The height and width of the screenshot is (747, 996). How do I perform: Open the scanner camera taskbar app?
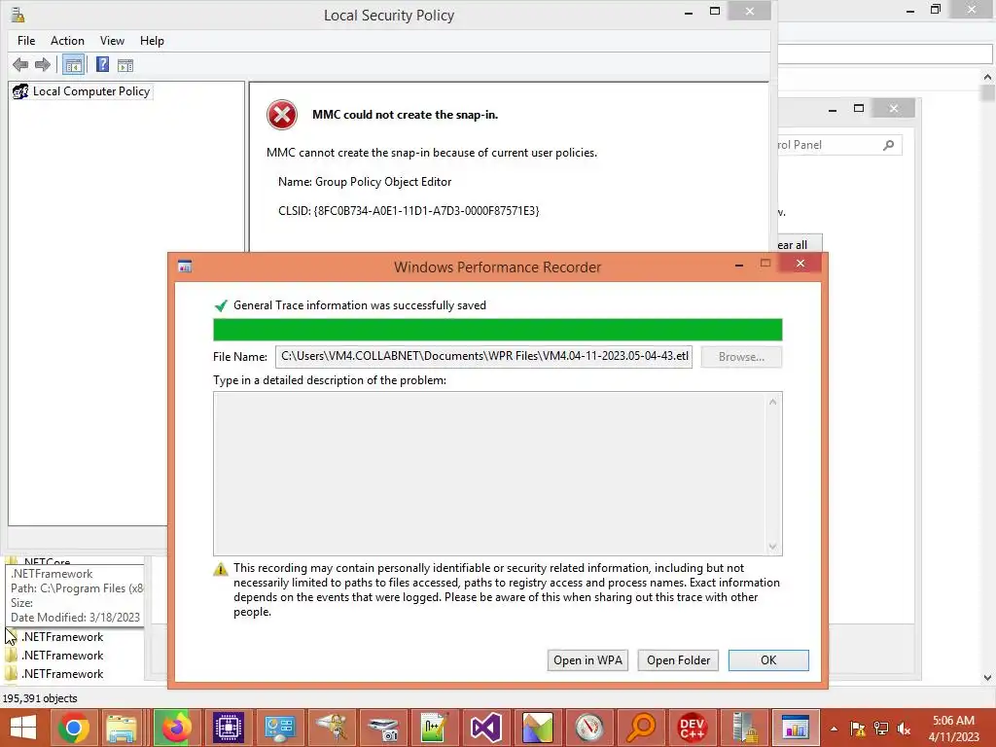pos(382,728)
